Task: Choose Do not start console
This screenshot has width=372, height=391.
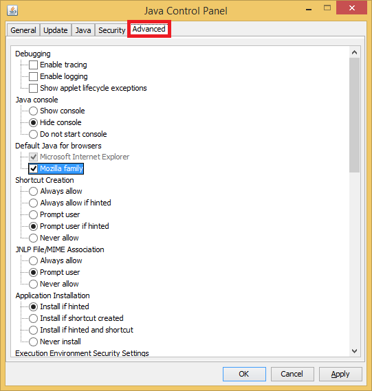Action: 33,134
